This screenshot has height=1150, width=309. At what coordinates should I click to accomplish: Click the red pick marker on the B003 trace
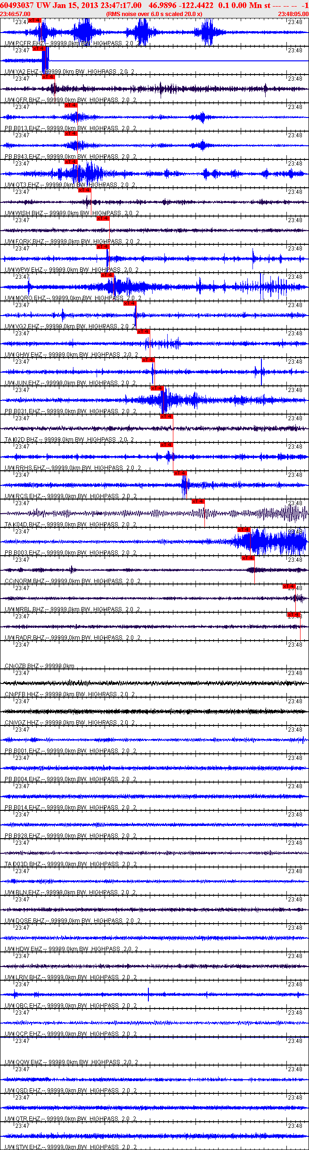point(244,530)
